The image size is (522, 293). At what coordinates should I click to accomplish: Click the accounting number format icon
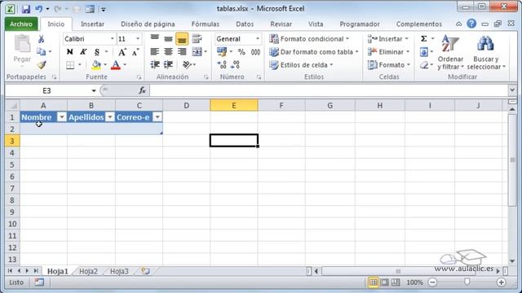[x=221, y=52]
